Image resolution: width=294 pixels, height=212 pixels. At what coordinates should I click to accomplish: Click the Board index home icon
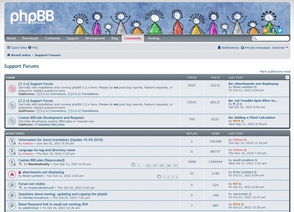9,55
